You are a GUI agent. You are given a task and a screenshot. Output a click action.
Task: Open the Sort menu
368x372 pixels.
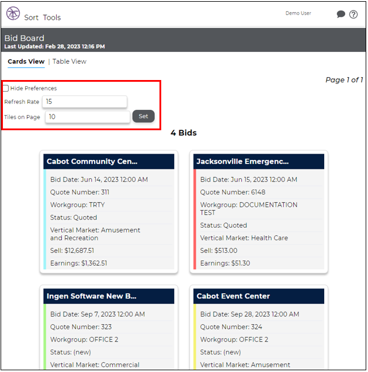click(32, 18)
